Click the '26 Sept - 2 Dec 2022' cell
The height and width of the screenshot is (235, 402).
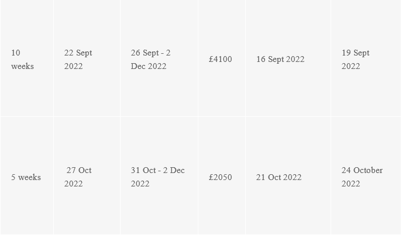click(x=159, y=58)
